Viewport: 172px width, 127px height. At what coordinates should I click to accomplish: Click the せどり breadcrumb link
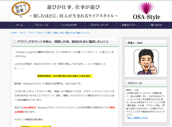23,33
